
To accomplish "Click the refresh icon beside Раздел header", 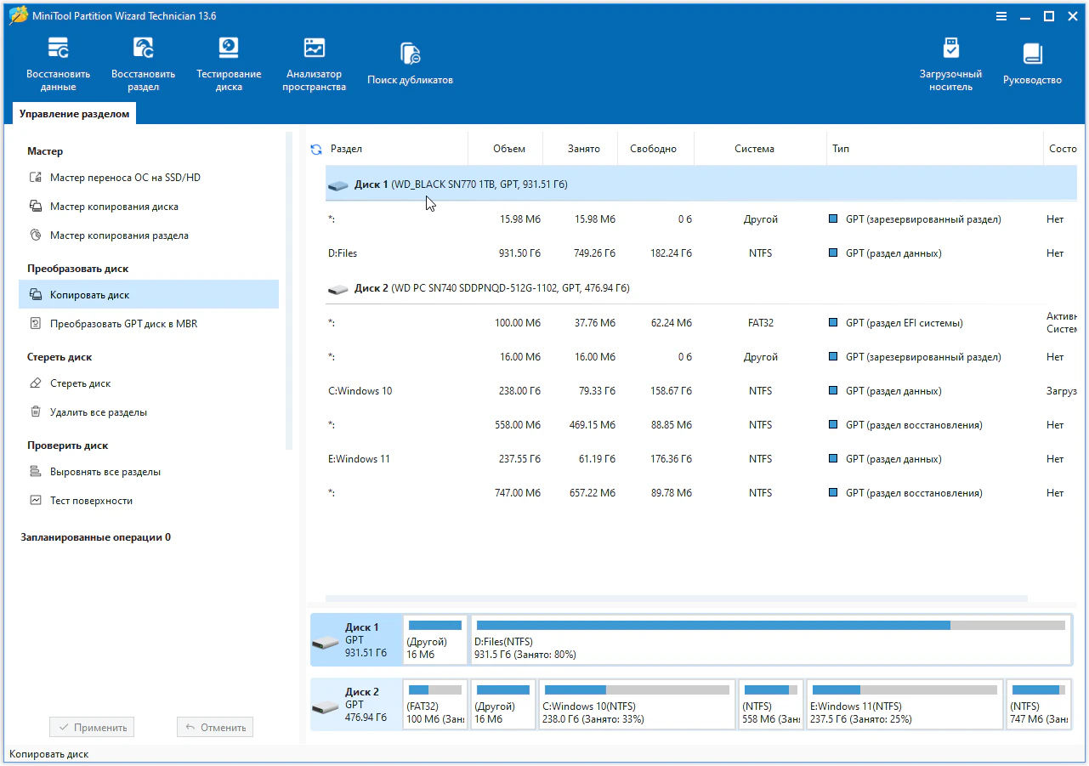I will click(316, 150).
